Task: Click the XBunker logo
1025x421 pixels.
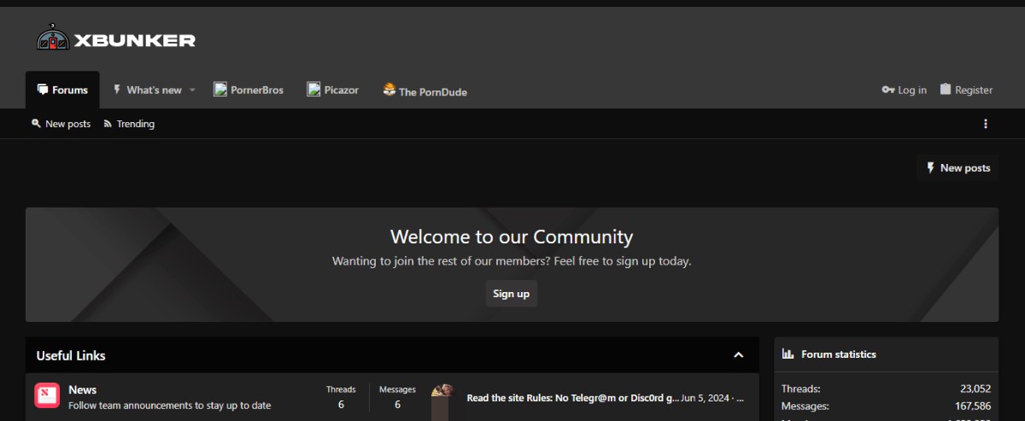Action: [115, 39]
